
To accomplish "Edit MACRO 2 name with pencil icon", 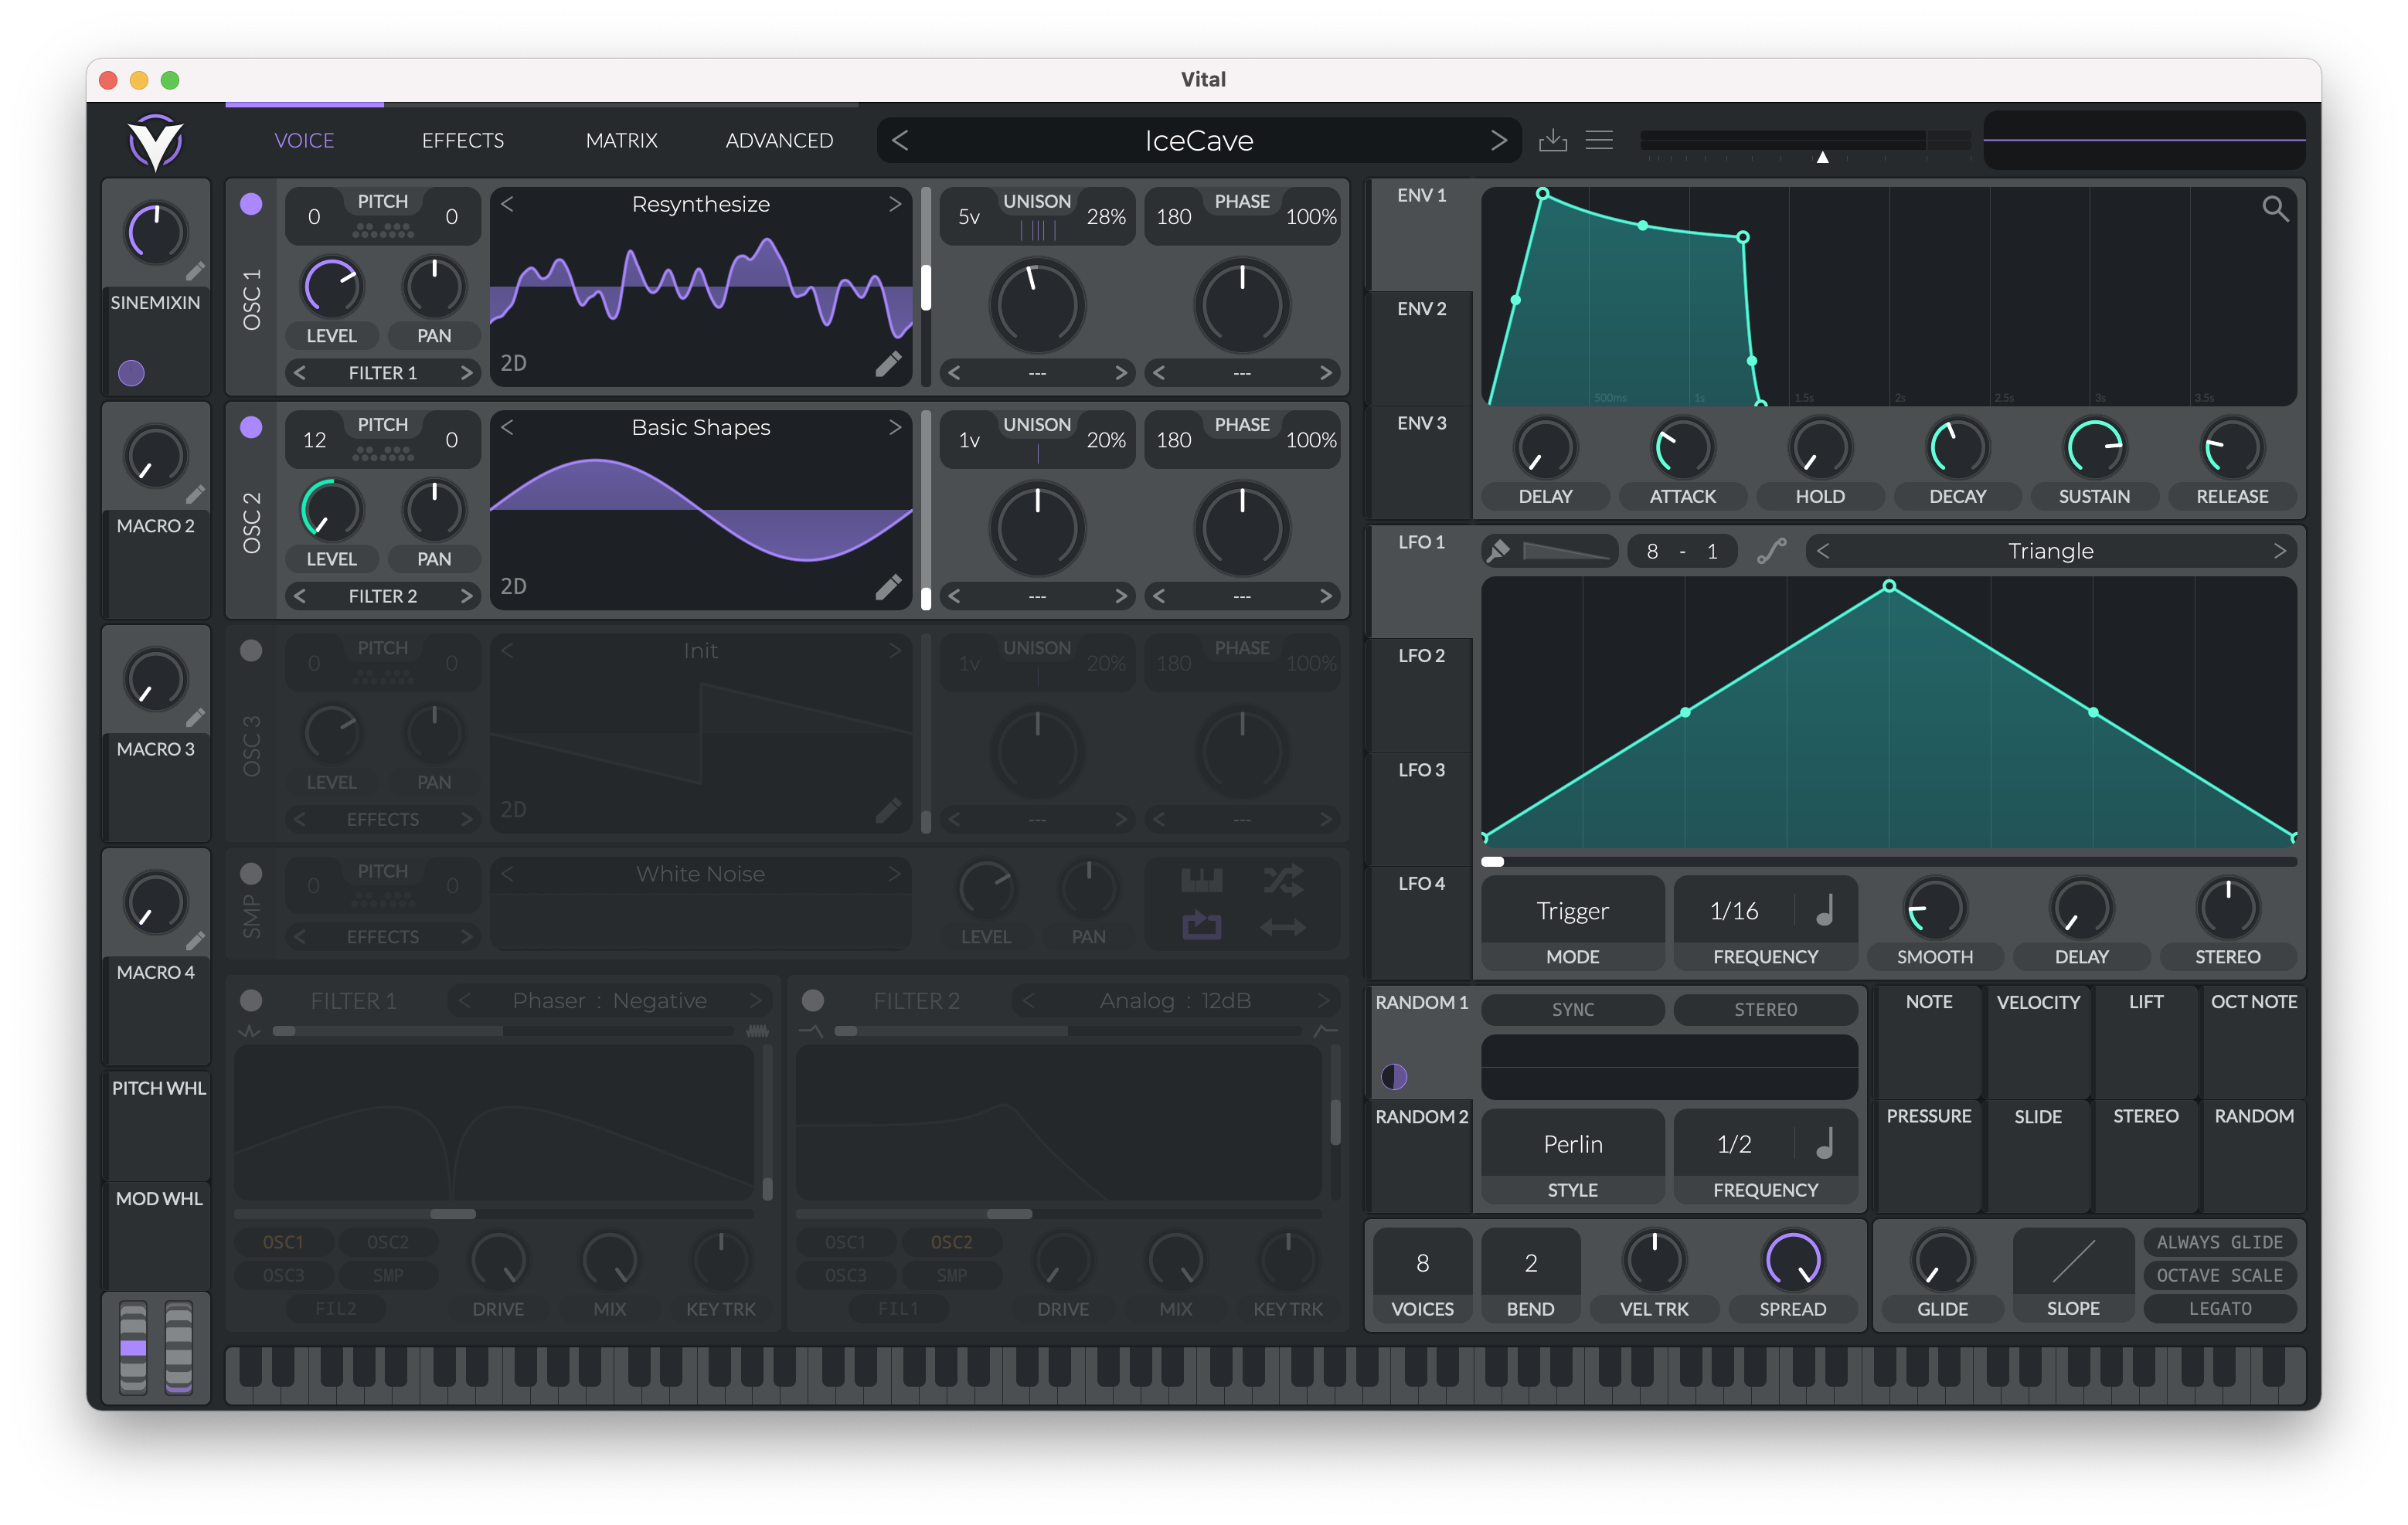I will pyautogui.click(x=195, y=494).
